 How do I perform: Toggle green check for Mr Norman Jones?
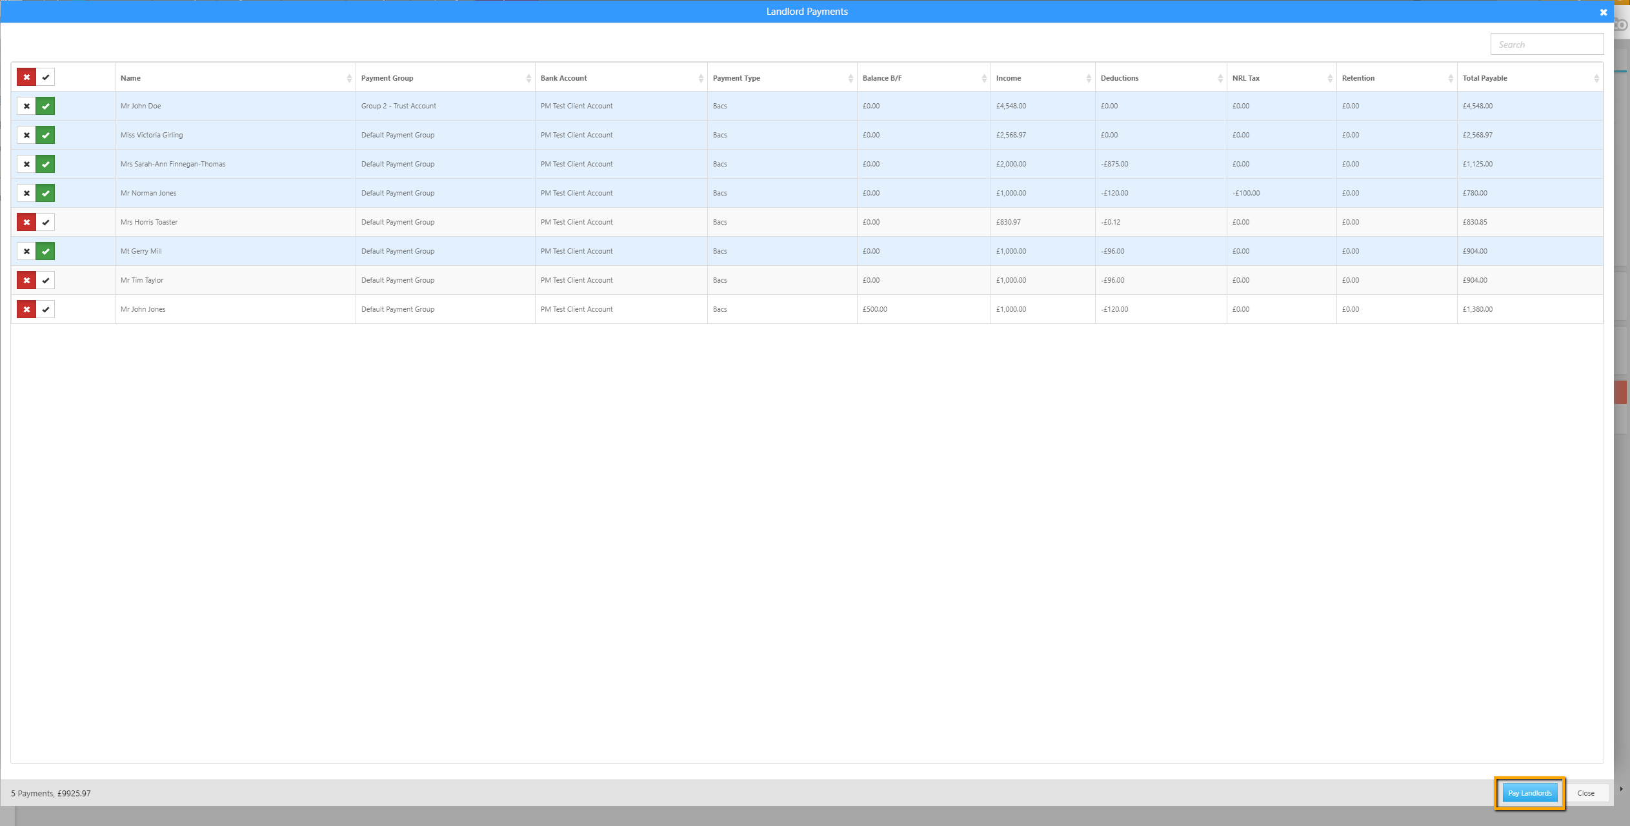click(x=45, y=194)
